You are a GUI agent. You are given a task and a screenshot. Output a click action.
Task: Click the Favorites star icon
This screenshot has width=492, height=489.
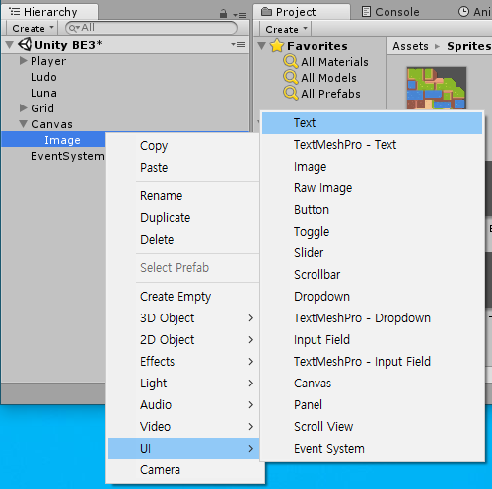click(277, 46)
